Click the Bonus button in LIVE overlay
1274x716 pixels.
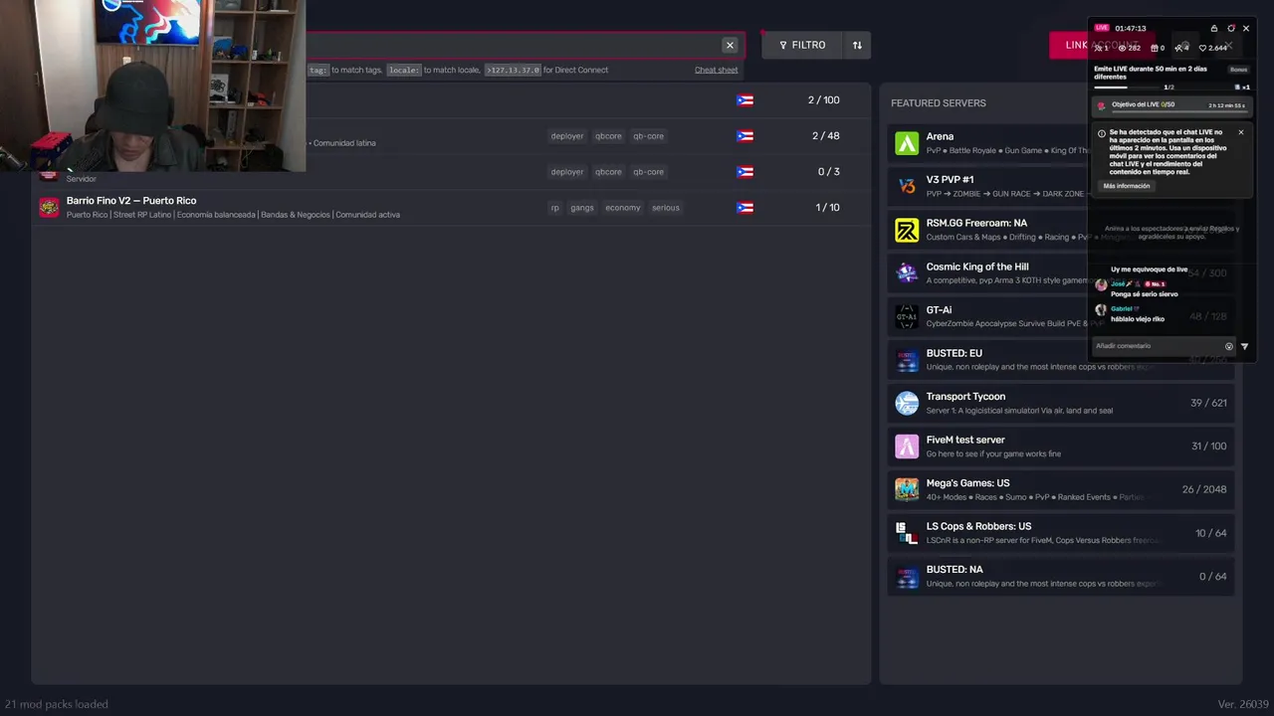click(1238, 70)
